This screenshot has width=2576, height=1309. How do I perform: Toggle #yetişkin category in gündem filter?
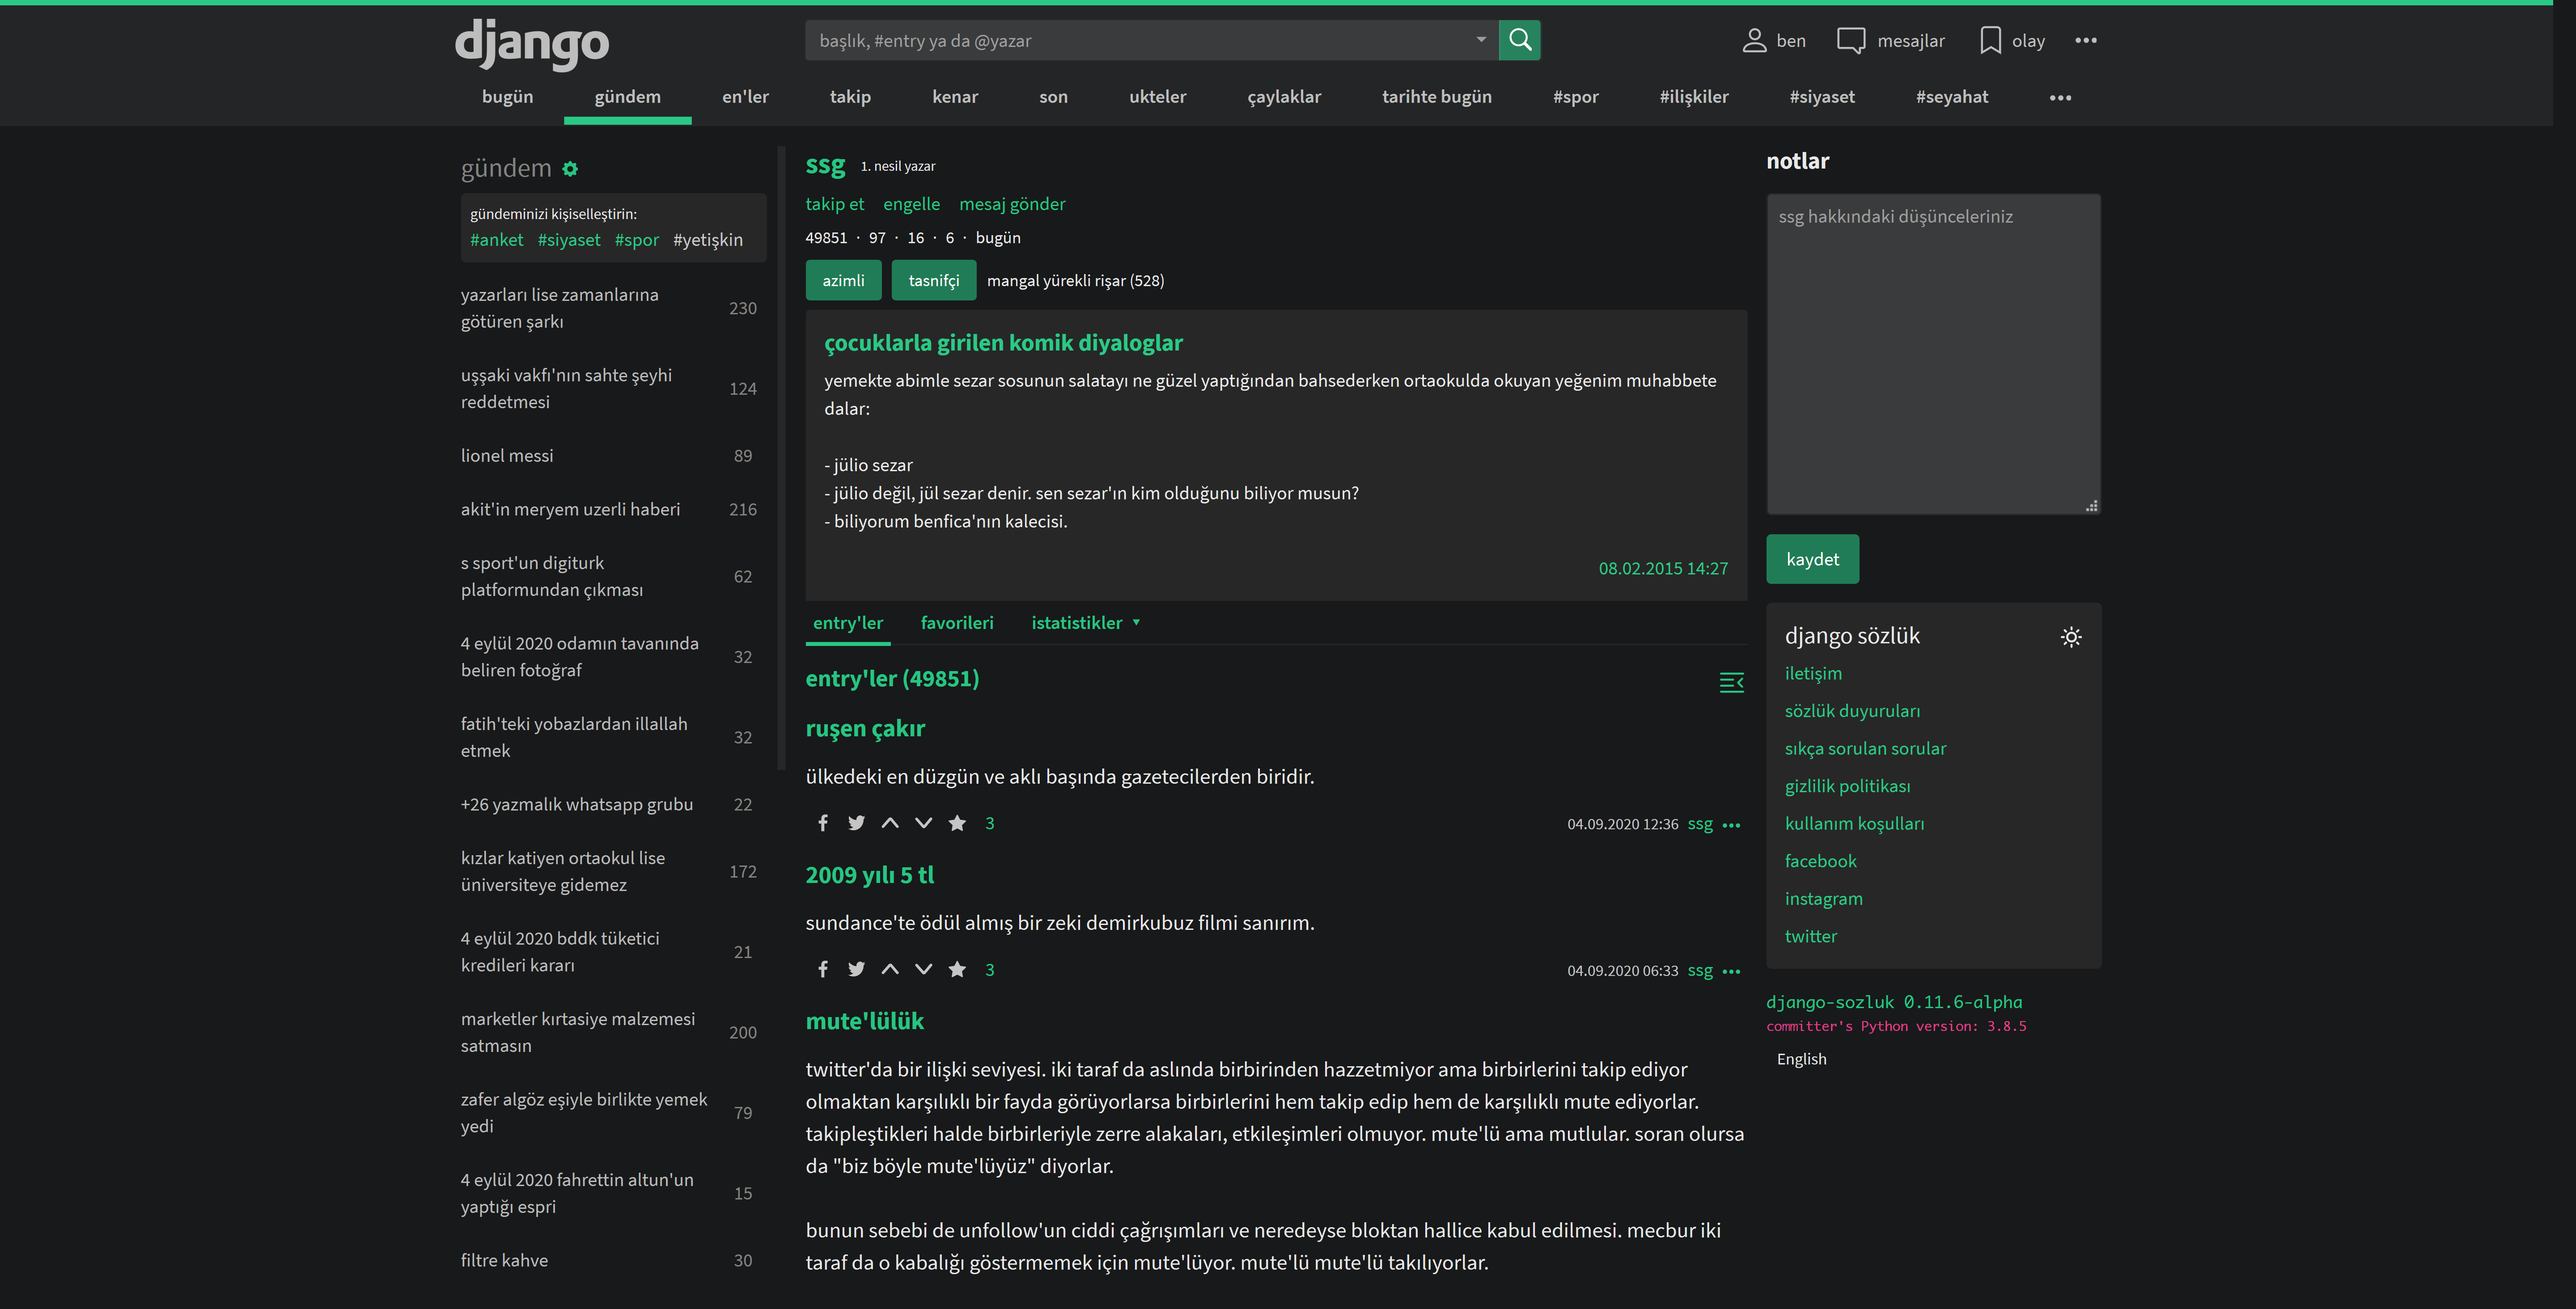(x=707, y=240)
